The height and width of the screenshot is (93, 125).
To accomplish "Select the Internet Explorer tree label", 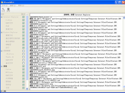I will coord(11,17).
